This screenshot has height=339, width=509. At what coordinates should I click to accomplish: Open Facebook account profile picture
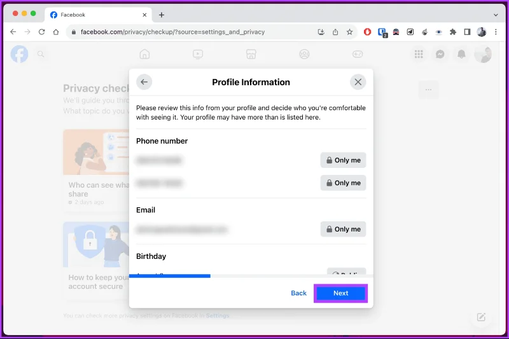[x=483, y=54]
